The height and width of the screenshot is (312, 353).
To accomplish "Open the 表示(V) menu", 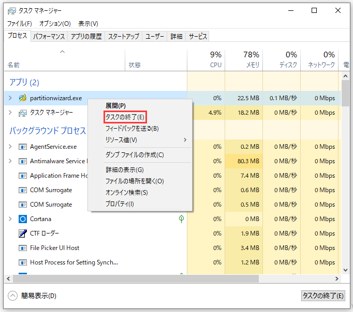I will (88, 24).
